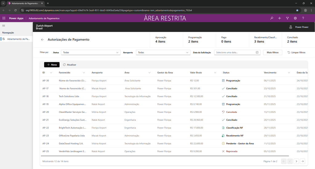
Task: Open the settings gear icon
Action: click(295, 18)
